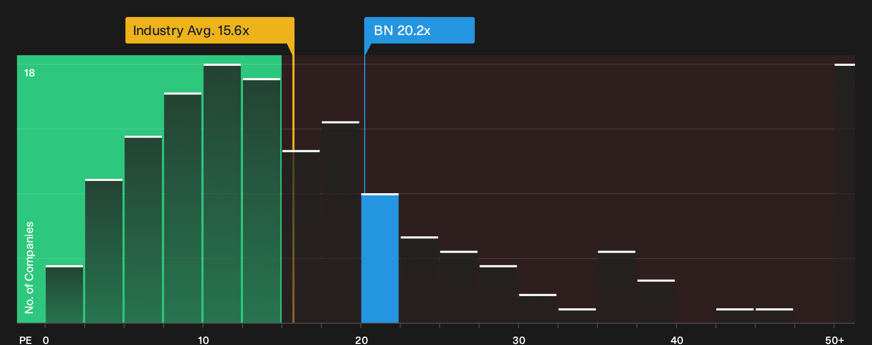Click the BN 20.2x label
The image size is (872, 345).
(x=419, y=30)
